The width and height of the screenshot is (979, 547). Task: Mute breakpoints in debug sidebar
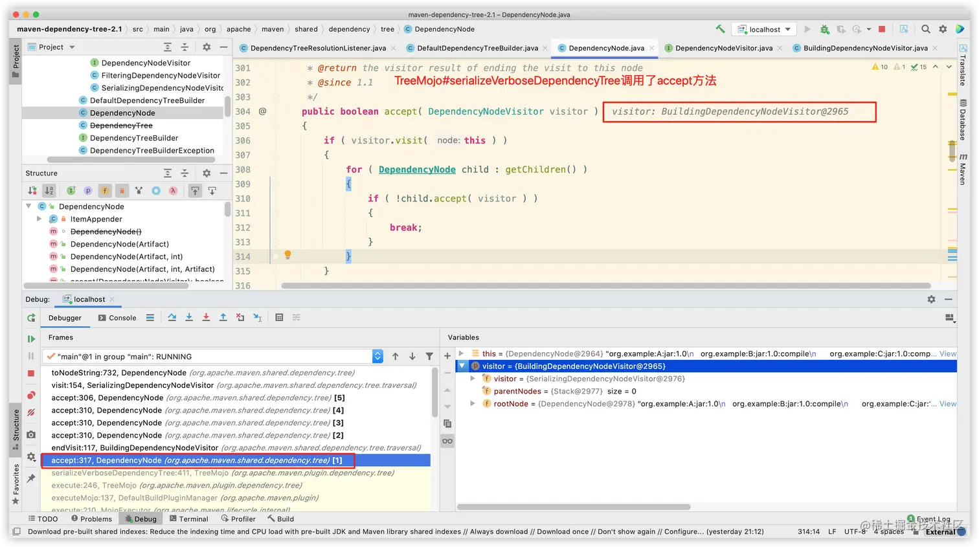click(x=31, y=412)
